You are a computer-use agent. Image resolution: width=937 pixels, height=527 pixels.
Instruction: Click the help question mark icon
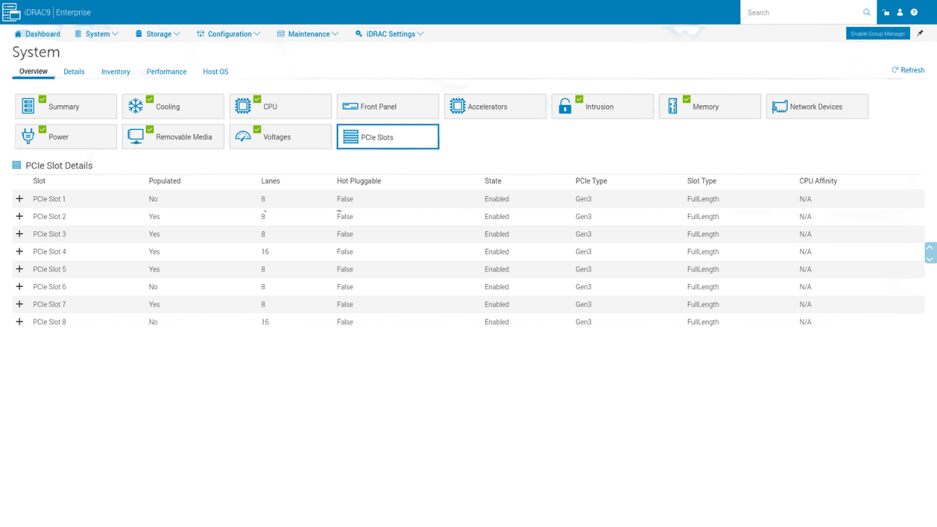click(914, 12)
